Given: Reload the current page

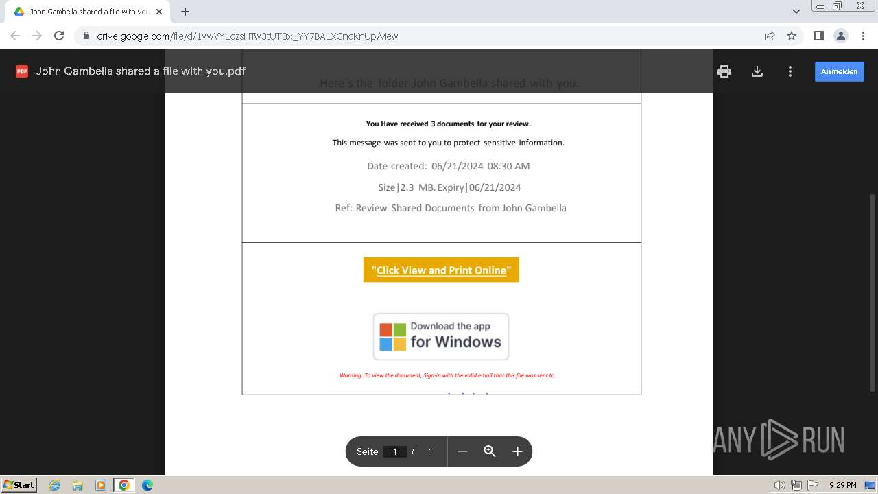Looking at the screenshot, I should click(x=59, y=36).
